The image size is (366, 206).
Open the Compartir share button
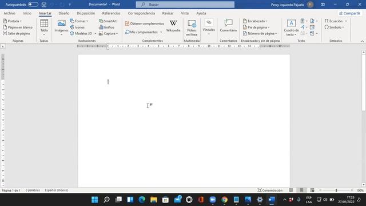point(349,13)
